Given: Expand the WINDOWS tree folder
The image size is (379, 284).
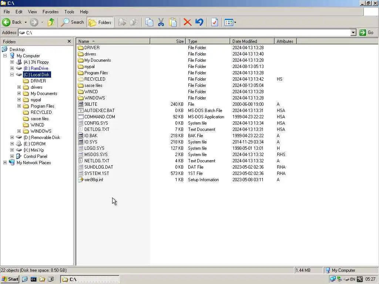Looking at the screenshot, I should click(x=19, y=131).
